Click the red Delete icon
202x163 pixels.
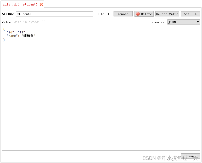pos(138,14)
